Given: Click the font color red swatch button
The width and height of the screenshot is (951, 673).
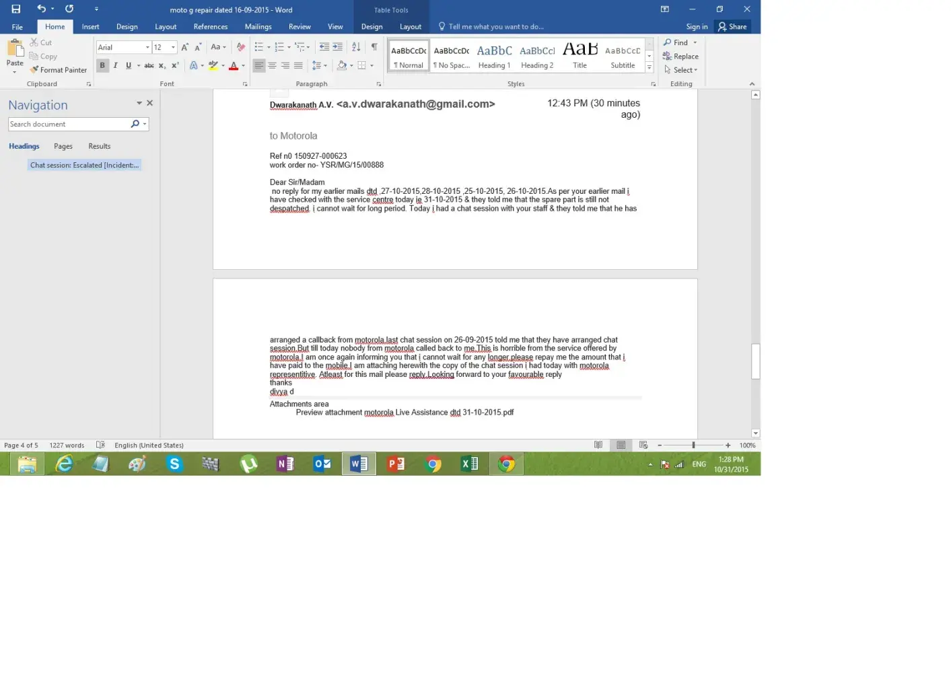Looking at the screenshot, I should pos(234,66).
